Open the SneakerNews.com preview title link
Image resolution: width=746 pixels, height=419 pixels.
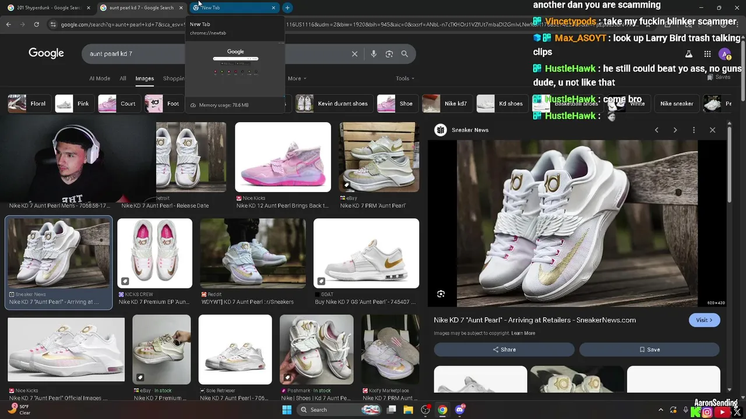[534, 320]
